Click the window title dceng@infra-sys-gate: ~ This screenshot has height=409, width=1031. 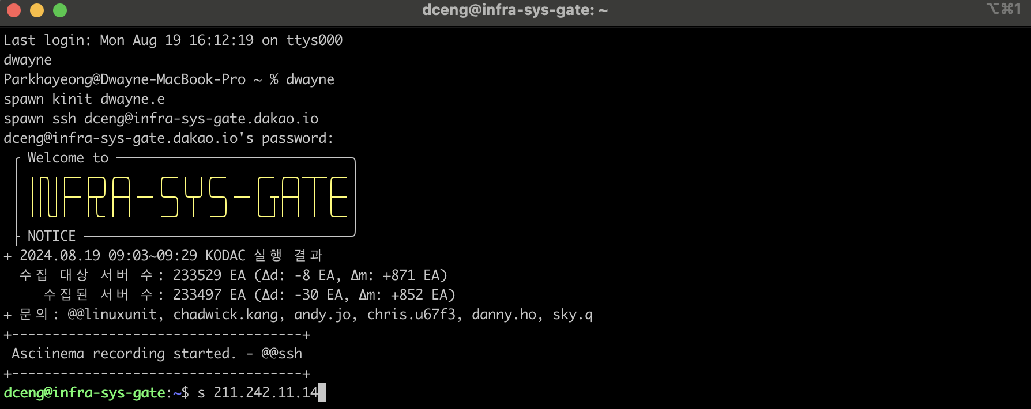point(515,10)
